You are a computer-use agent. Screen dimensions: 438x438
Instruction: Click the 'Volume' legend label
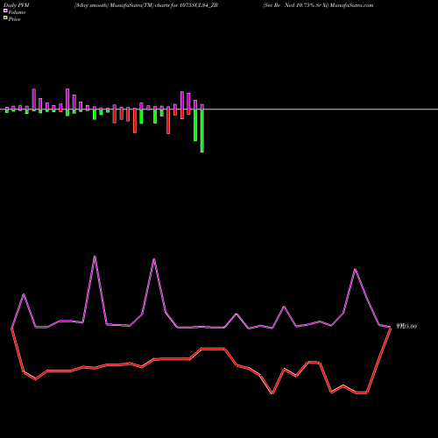pos(17,12)
